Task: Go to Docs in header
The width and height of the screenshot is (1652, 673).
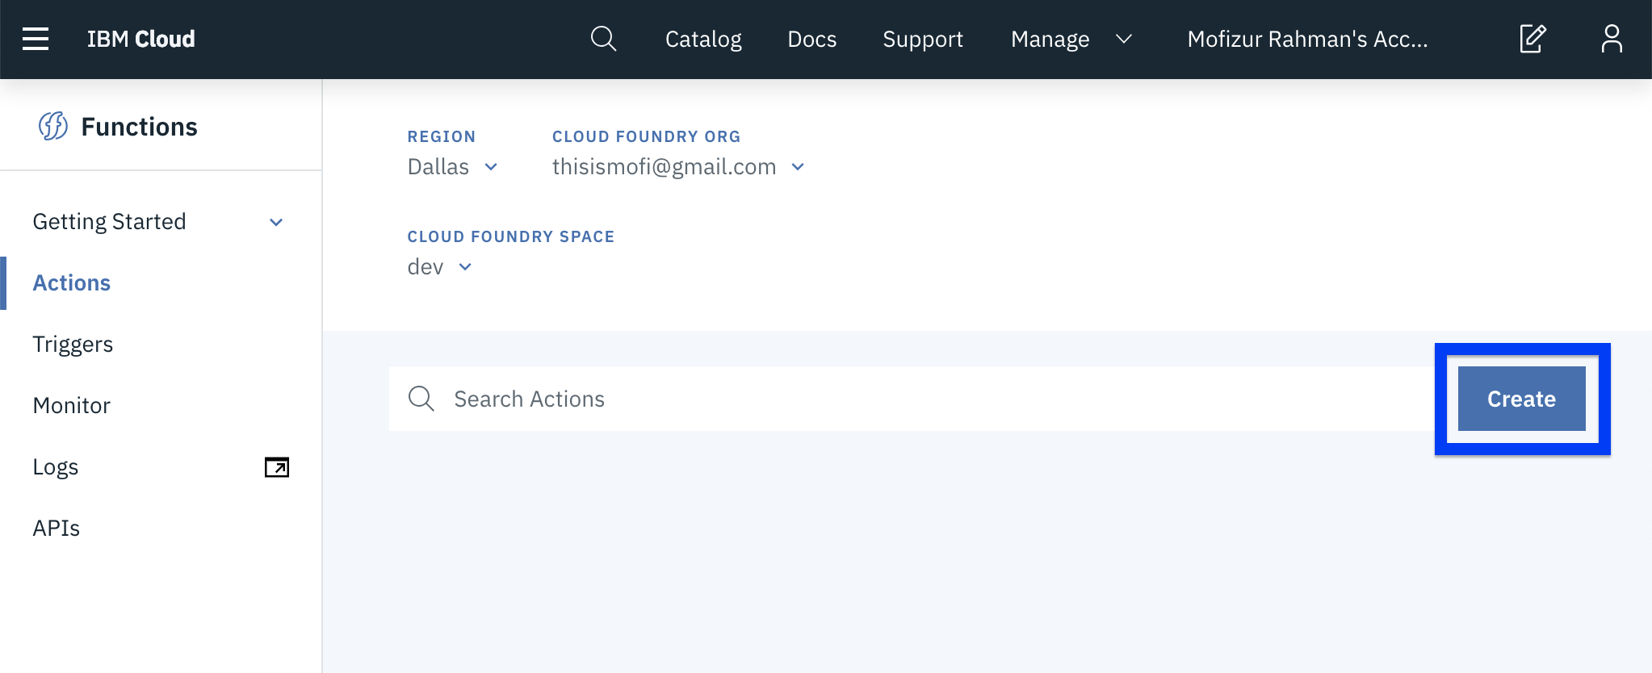Action: tap(812, 39)
